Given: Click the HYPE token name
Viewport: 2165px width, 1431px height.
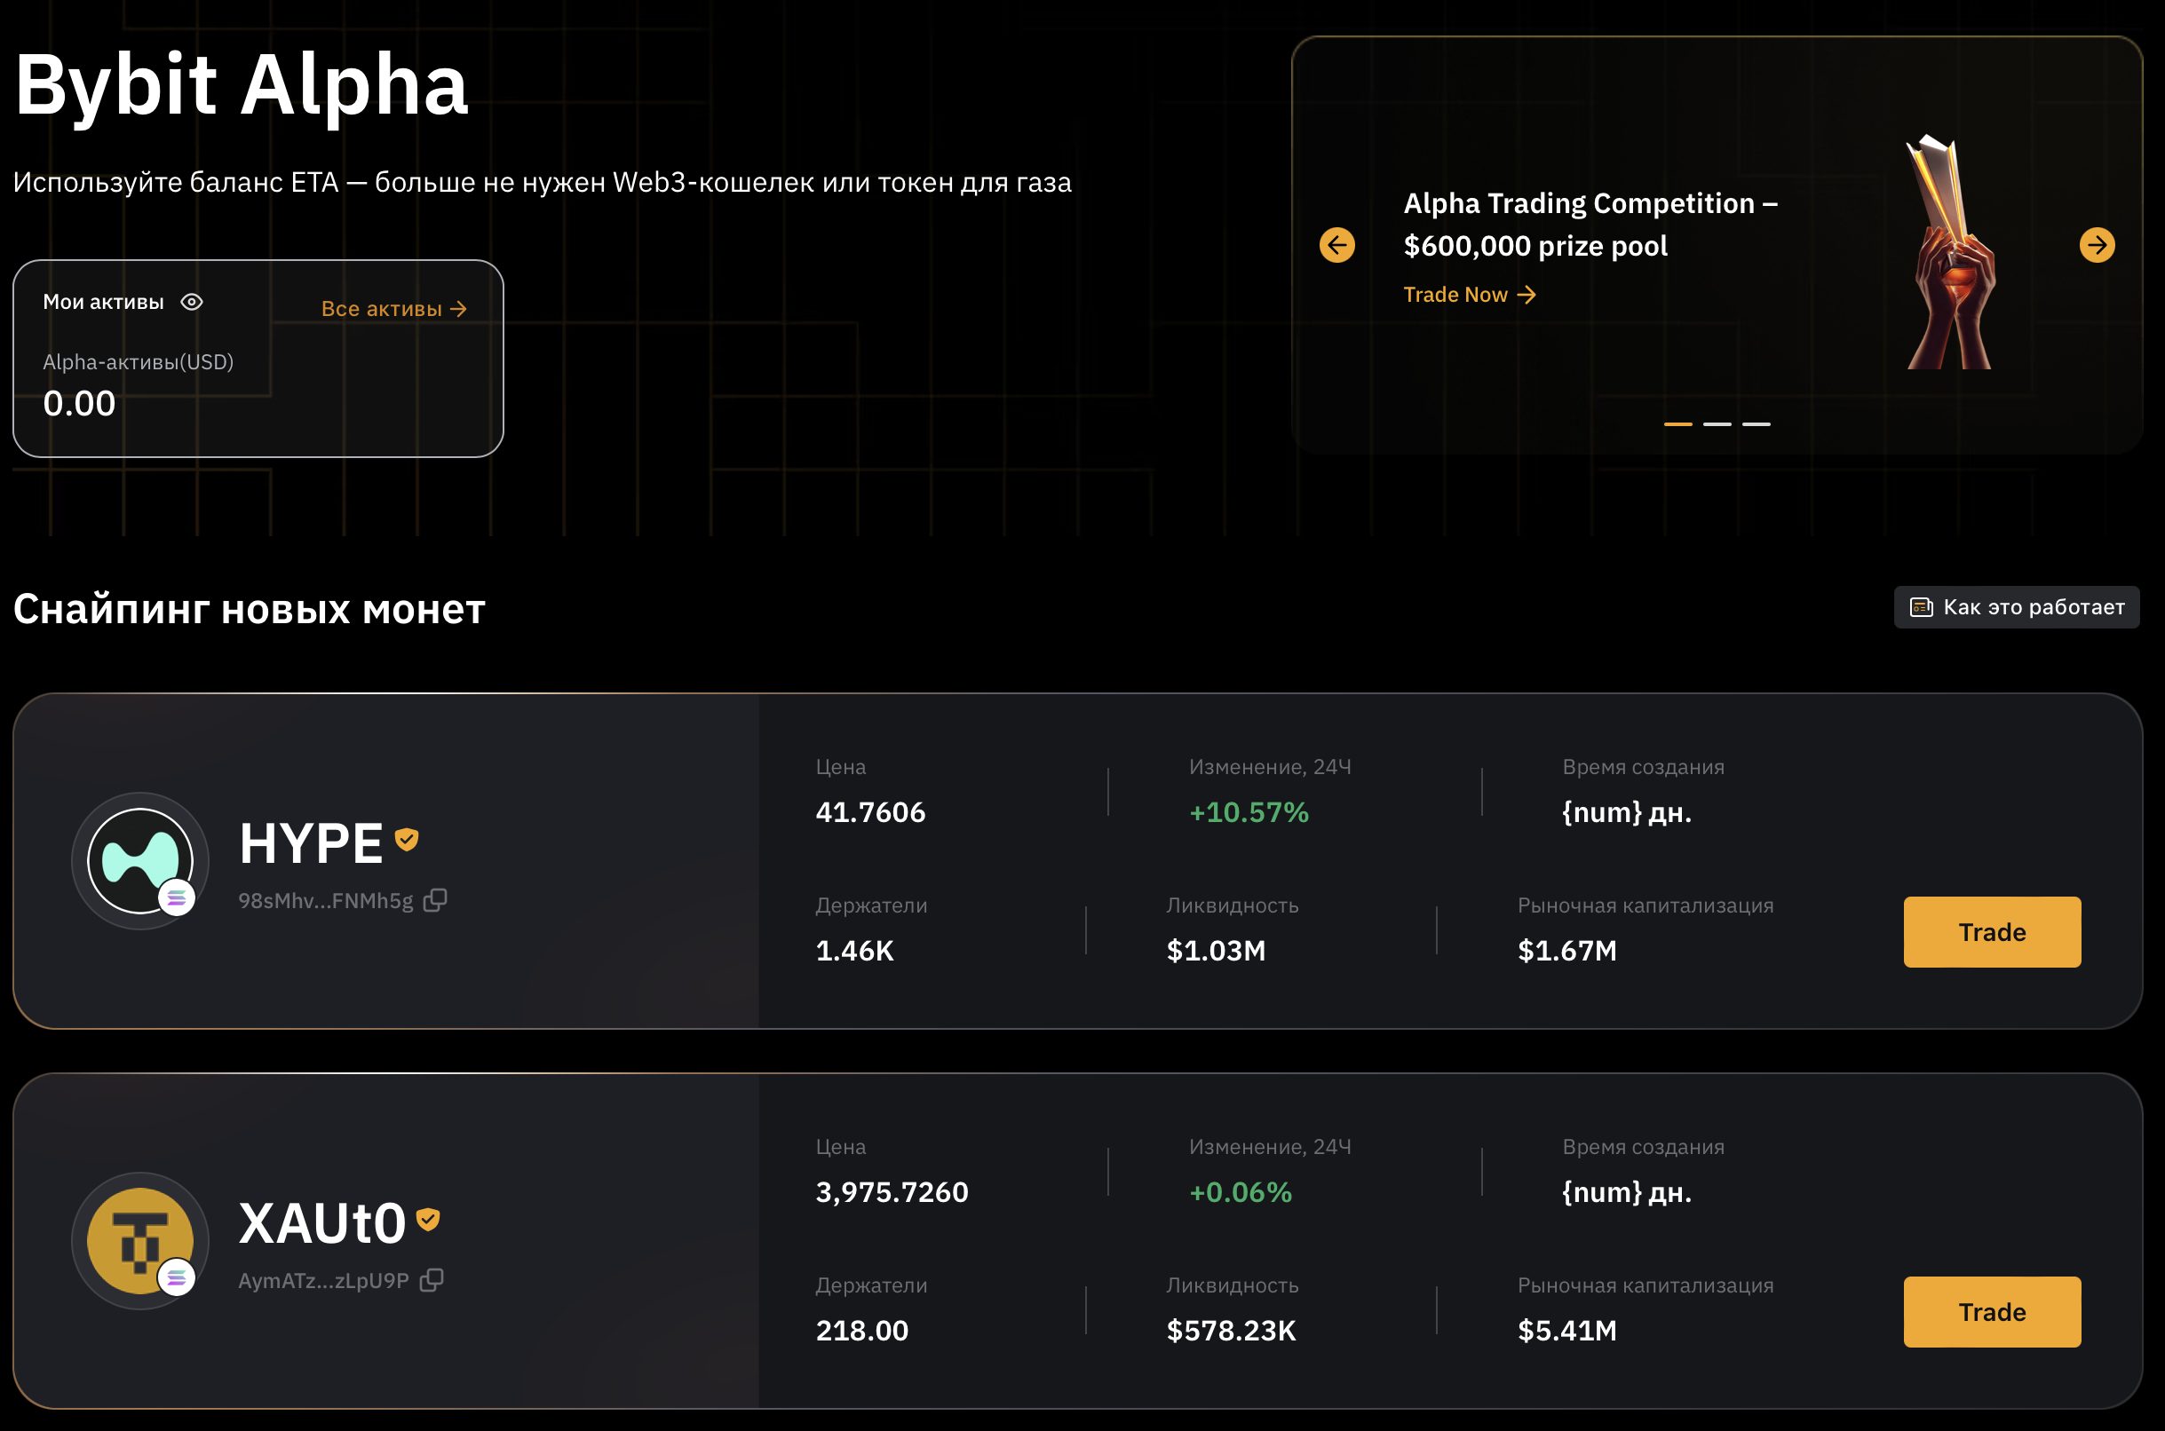Looking at the screenshot, I should (310, 842).
